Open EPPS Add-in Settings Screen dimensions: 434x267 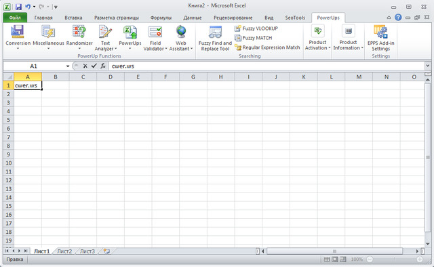[381, 38]
